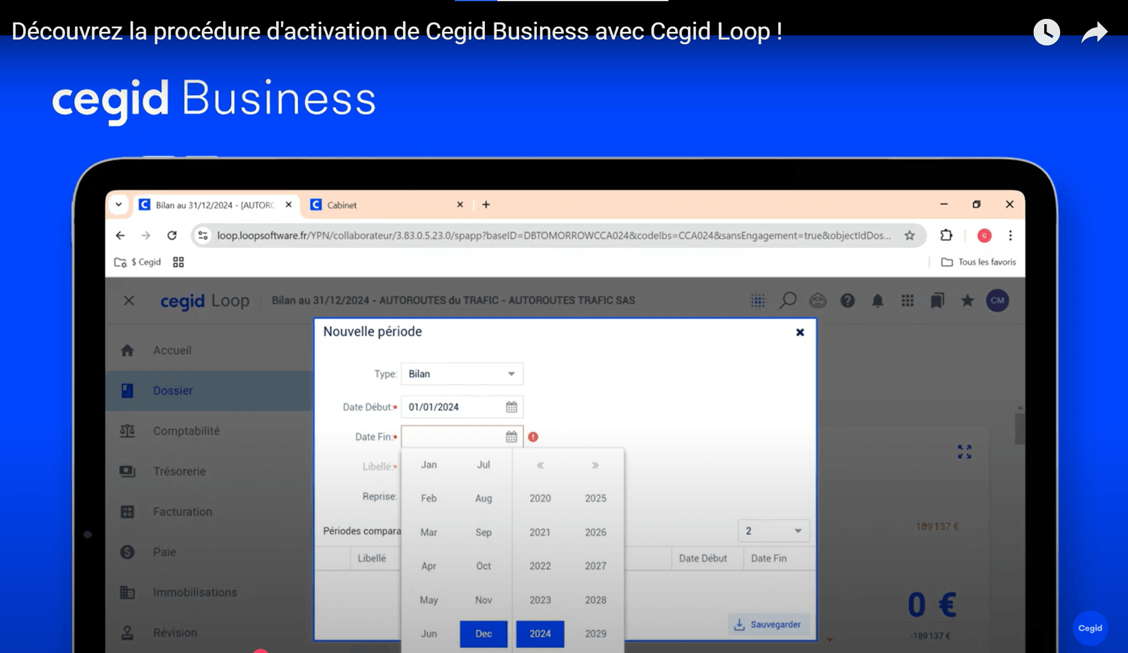Image resolution: width=1128 pixels, height=653 pixels.
Task: Open the CM user avatar menu
Action: pyautogui.click(x=998, y=300)
